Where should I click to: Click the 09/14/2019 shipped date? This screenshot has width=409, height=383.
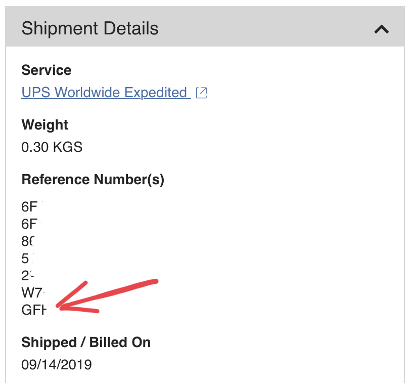coord(57,365)
